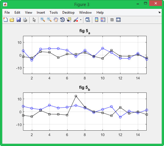Save figure using floppy disk icon
This screenshot has width=164, height=146.
[x=19, y=20]
